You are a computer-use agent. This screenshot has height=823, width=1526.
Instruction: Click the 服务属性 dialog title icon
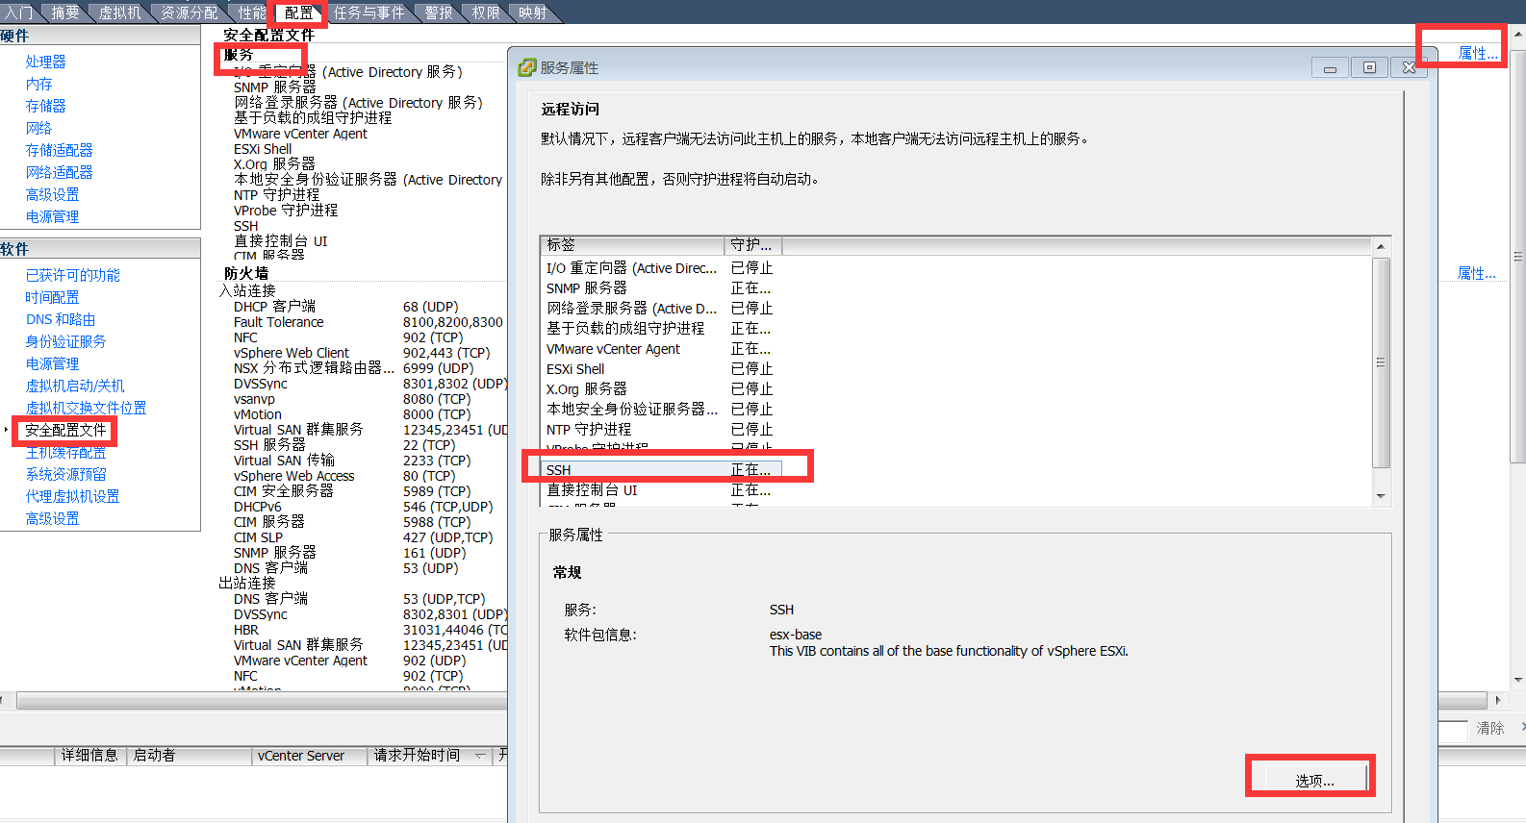coord(526,67)
